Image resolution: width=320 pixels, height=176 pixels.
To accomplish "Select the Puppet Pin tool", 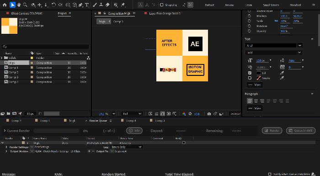I will click(123, 5).
